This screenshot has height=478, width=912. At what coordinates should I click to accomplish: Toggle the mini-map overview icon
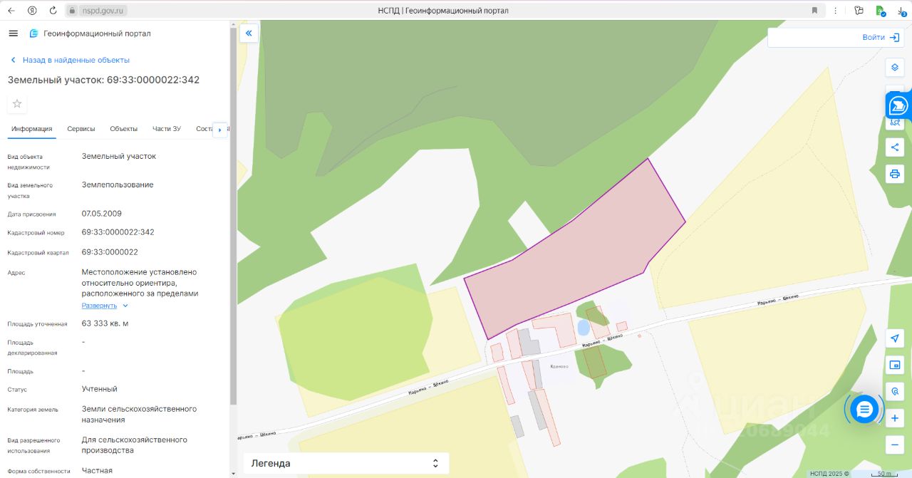[x=895, y=365]
